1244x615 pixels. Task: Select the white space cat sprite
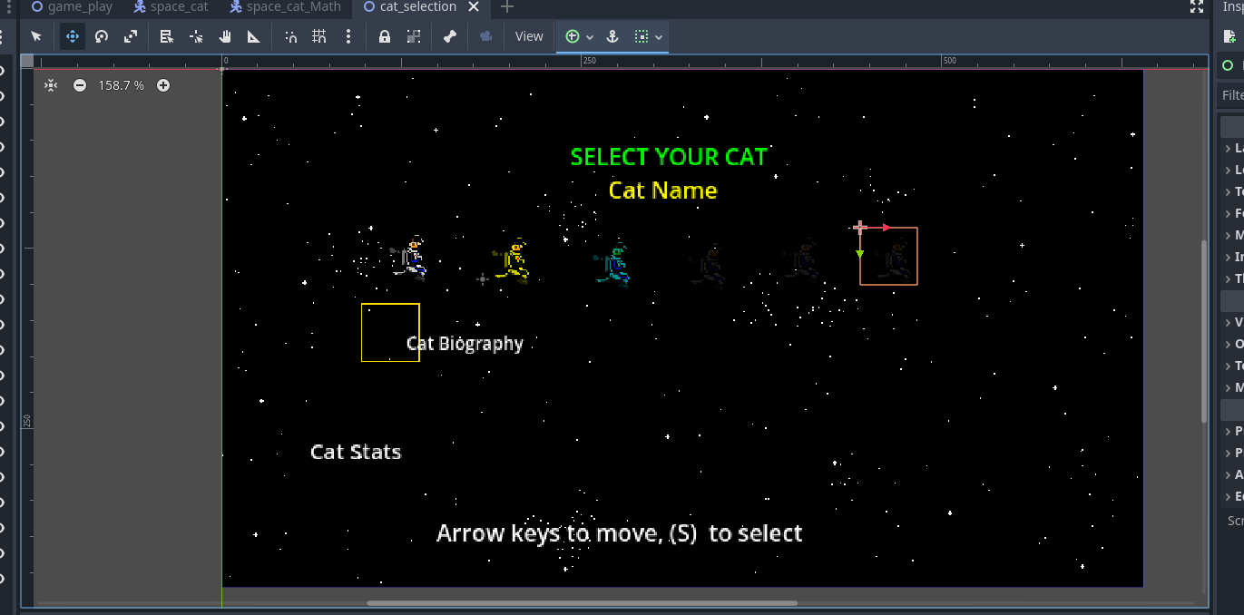(411, 258)
